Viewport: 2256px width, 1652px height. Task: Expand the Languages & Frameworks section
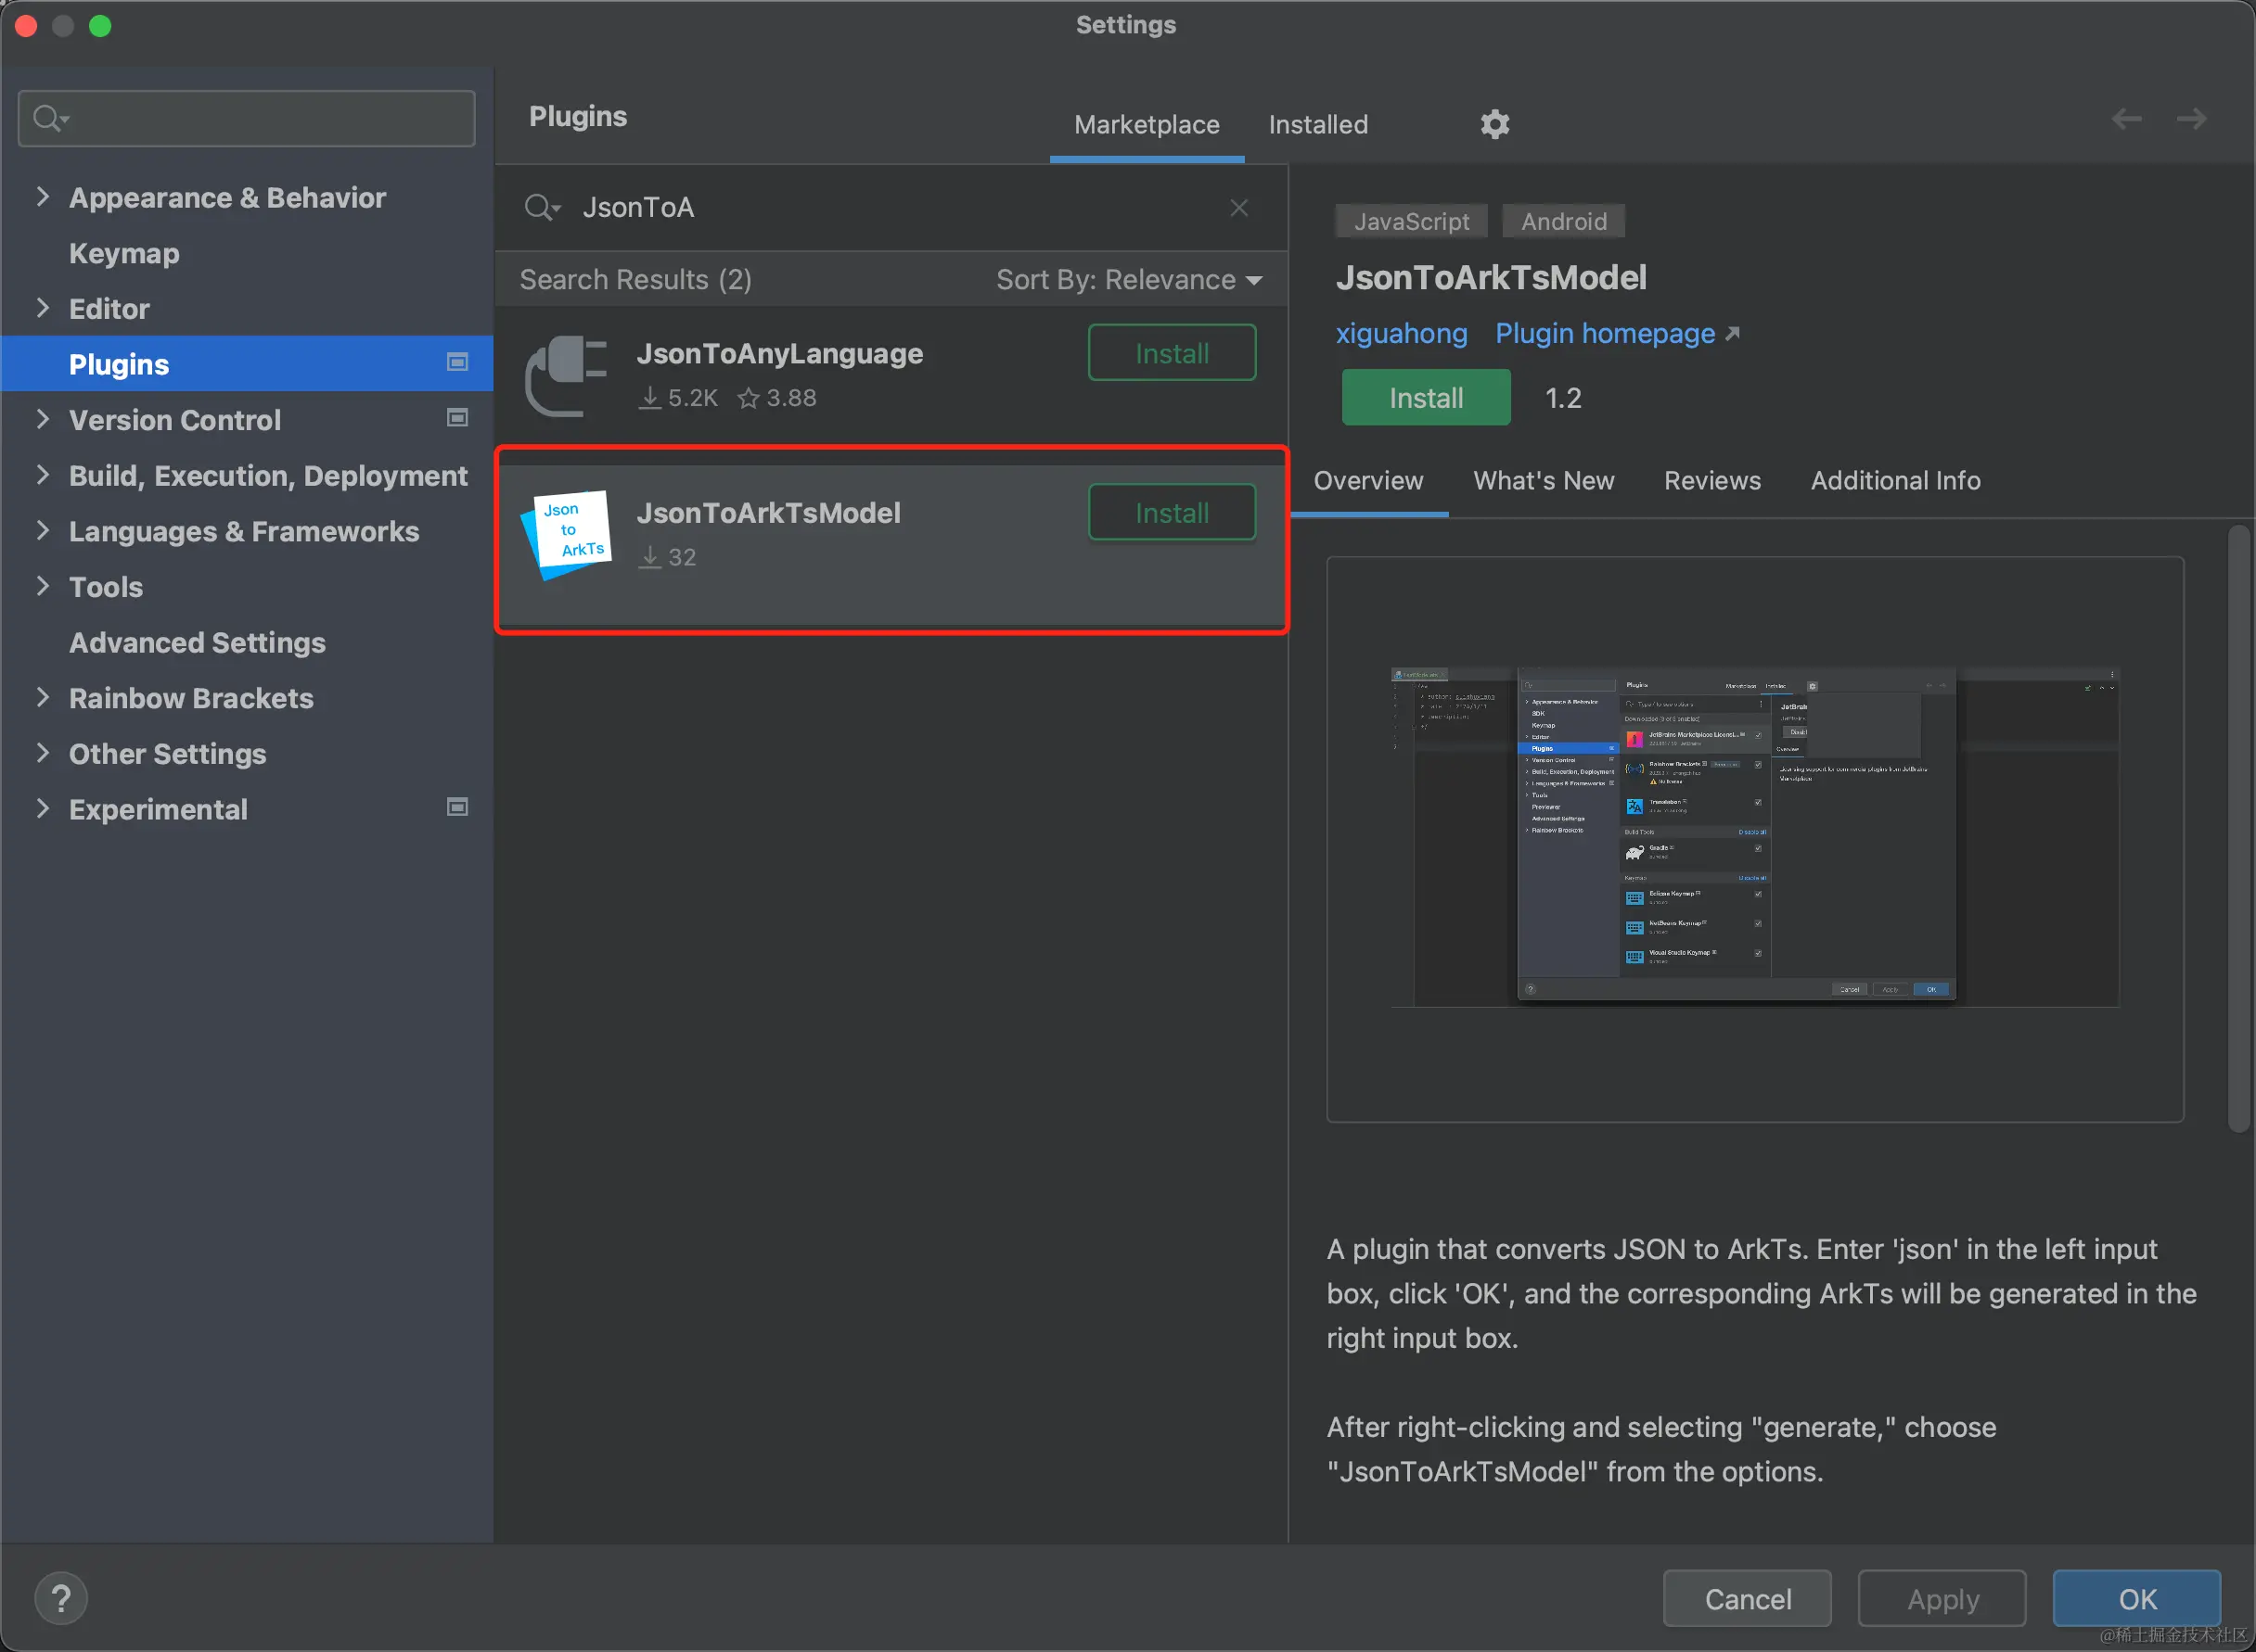[x=42, y=531]
